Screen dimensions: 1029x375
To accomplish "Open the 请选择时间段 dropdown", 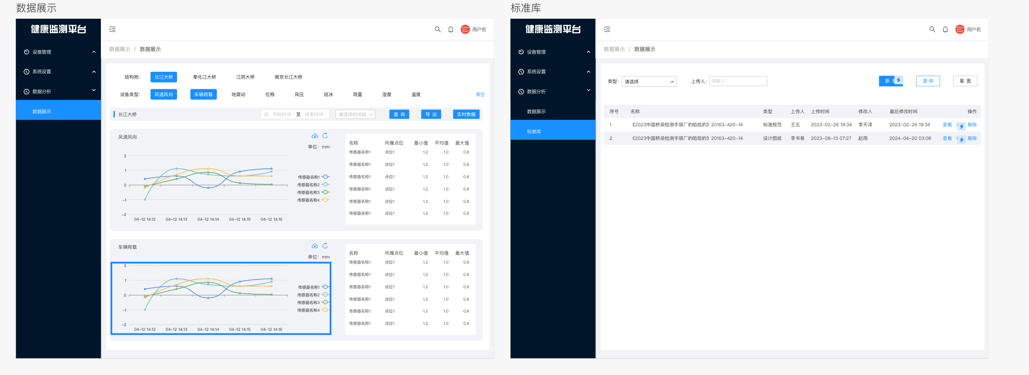I will tap(355, 114).
